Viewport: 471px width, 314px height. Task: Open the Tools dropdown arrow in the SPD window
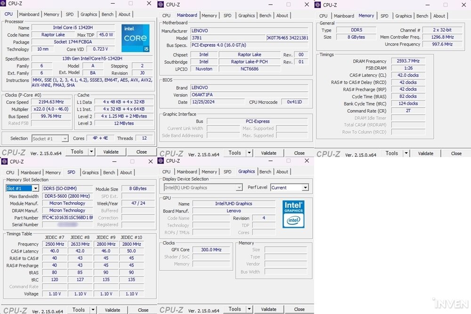click(93, 310)
